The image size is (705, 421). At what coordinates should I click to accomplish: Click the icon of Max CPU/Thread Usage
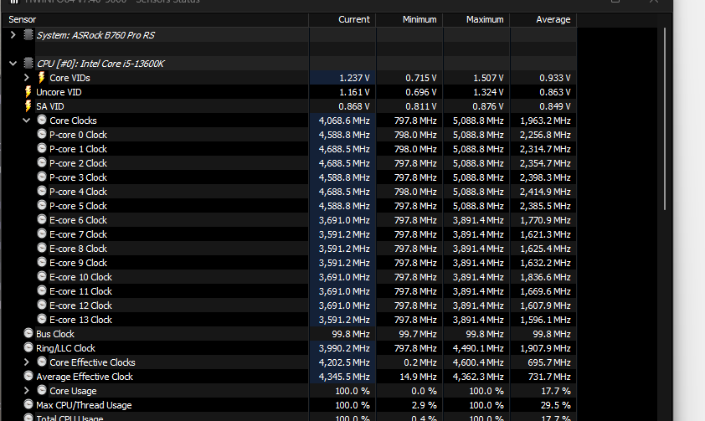[28, 404]
